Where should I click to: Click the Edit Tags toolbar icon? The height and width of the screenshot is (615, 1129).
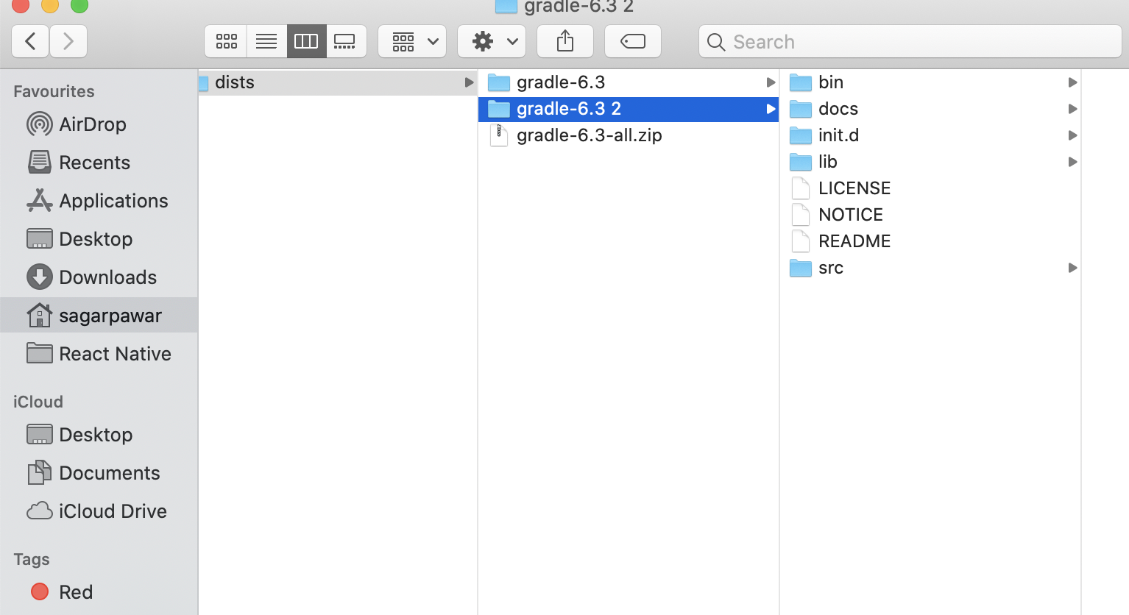pos(632,41)
